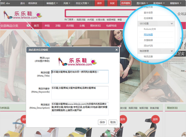Click the 密码修改 link
This screenshot has width=186, height=137.
pos(33,3)
